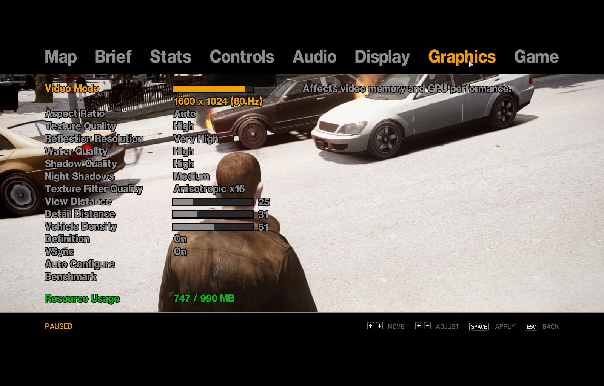
Task: Toggle VSync On value
Action: tap(180, 251)
